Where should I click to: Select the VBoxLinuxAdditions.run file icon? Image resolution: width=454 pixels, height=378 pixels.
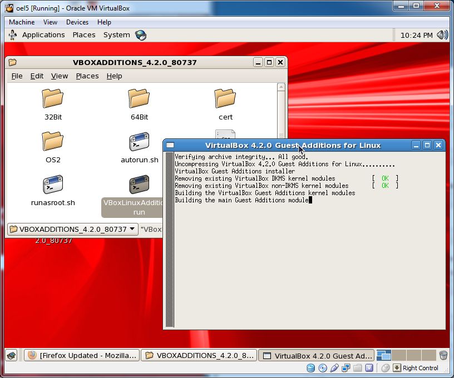[x=139, y=184]
